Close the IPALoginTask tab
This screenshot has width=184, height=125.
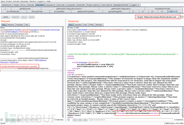[x=44, y=12]
